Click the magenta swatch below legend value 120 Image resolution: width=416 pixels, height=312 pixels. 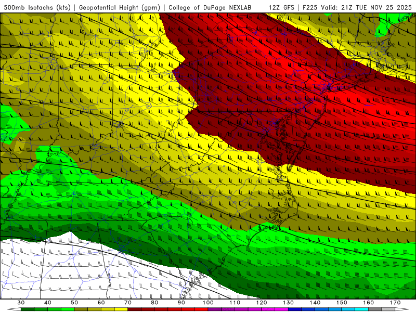click(x=268, y=309)
